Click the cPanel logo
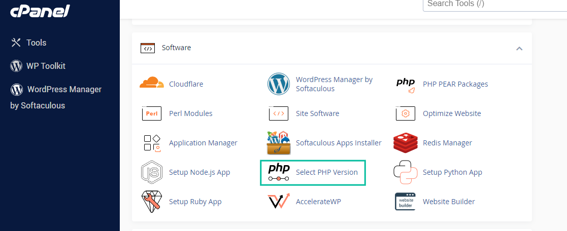 (x=40, y=11)
